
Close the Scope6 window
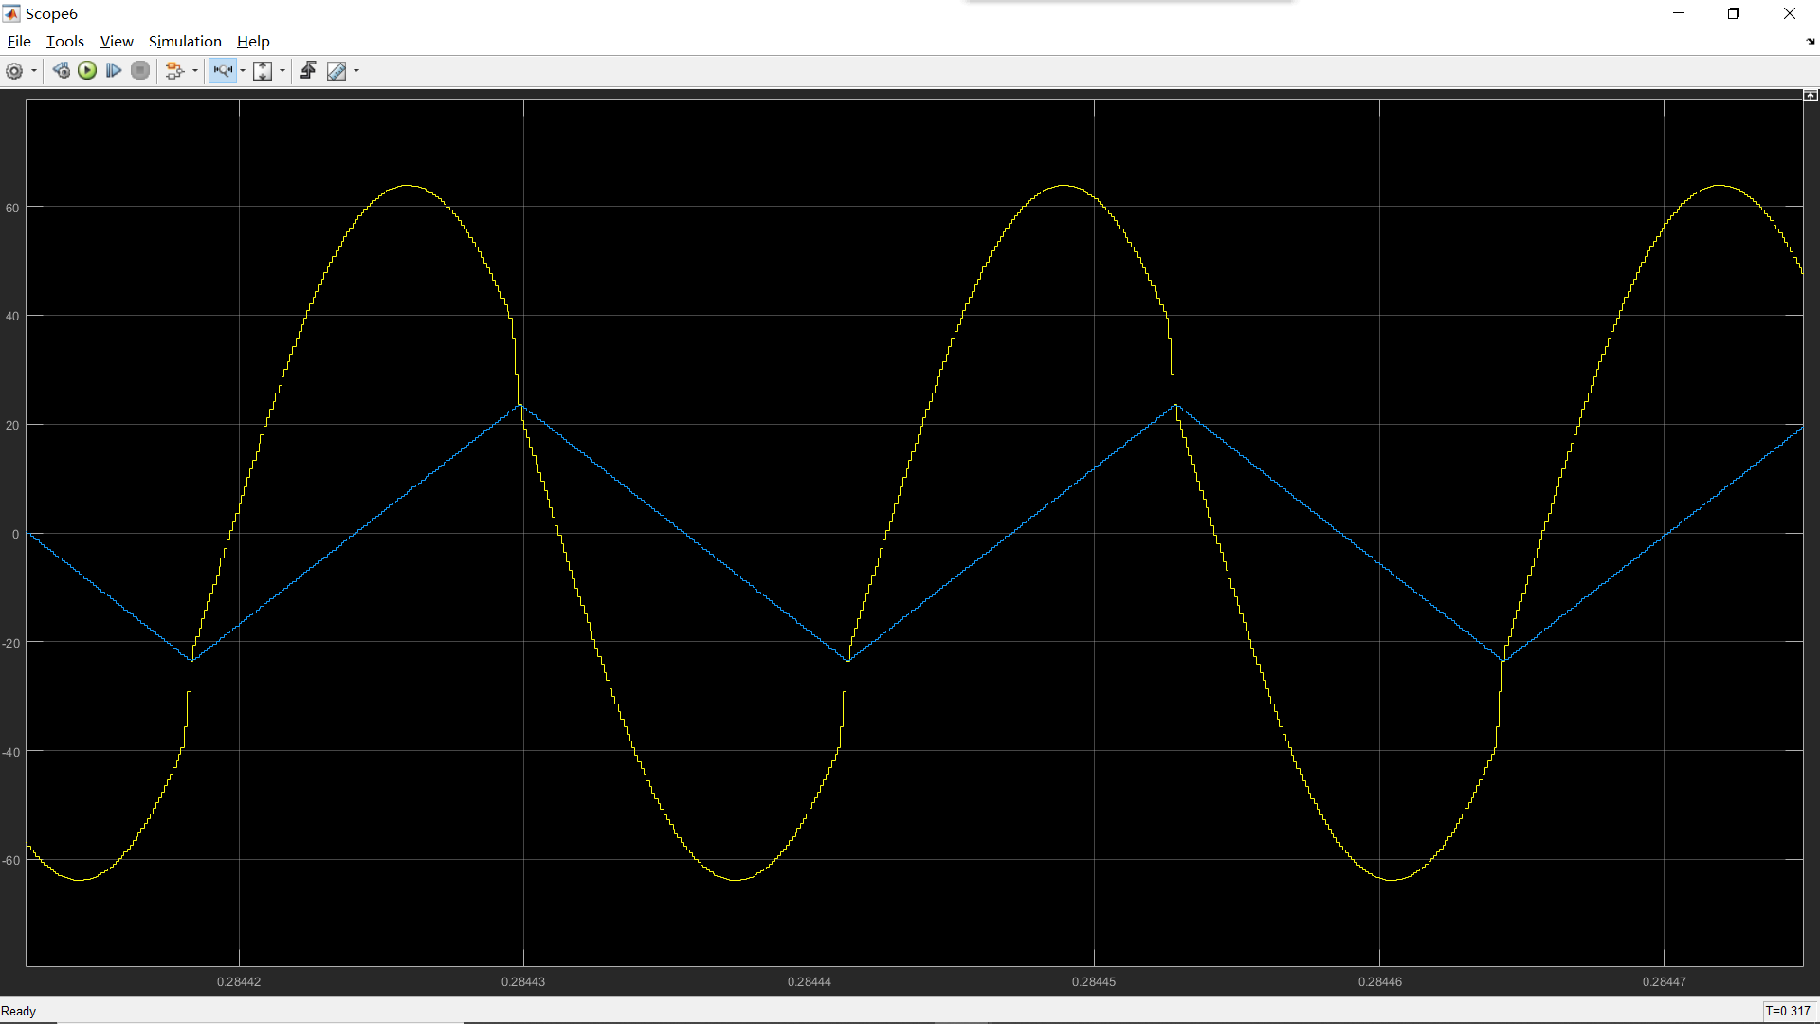pyautogui.click(x=1790, y=13)
